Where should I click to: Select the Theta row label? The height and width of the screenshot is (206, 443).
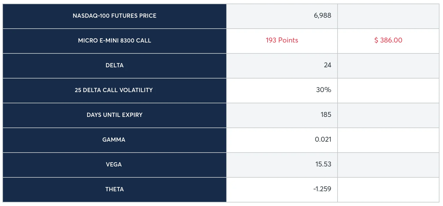(x=115, y=189)
